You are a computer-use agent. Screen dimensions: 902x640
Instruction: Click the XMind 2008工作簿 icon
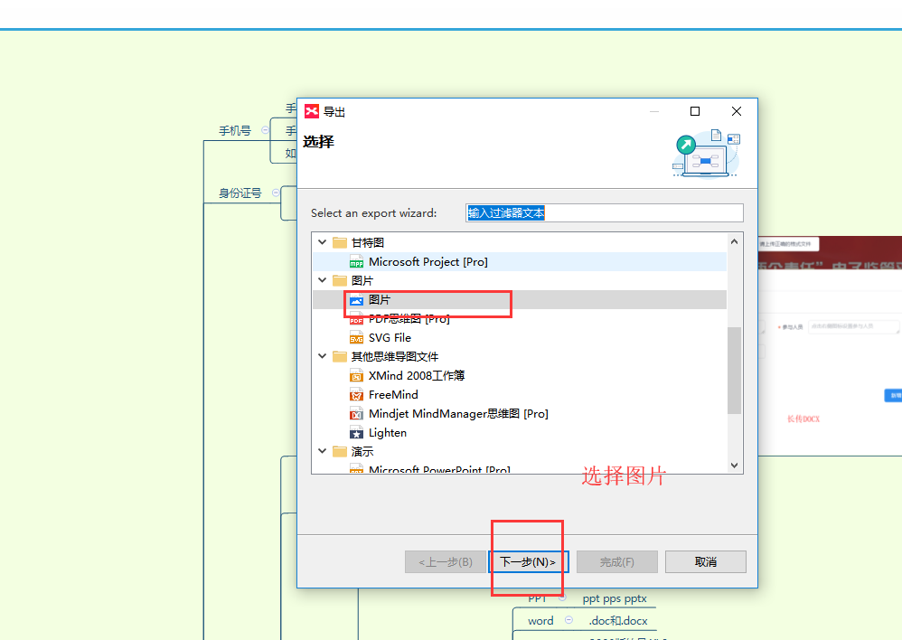(x=357, y=376)
